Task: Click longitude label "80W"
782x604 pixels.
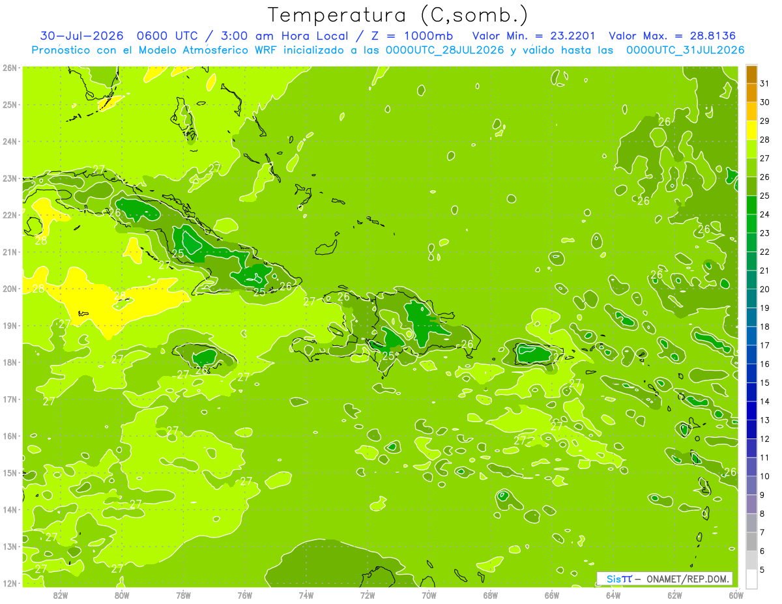Action: point(122,595)
